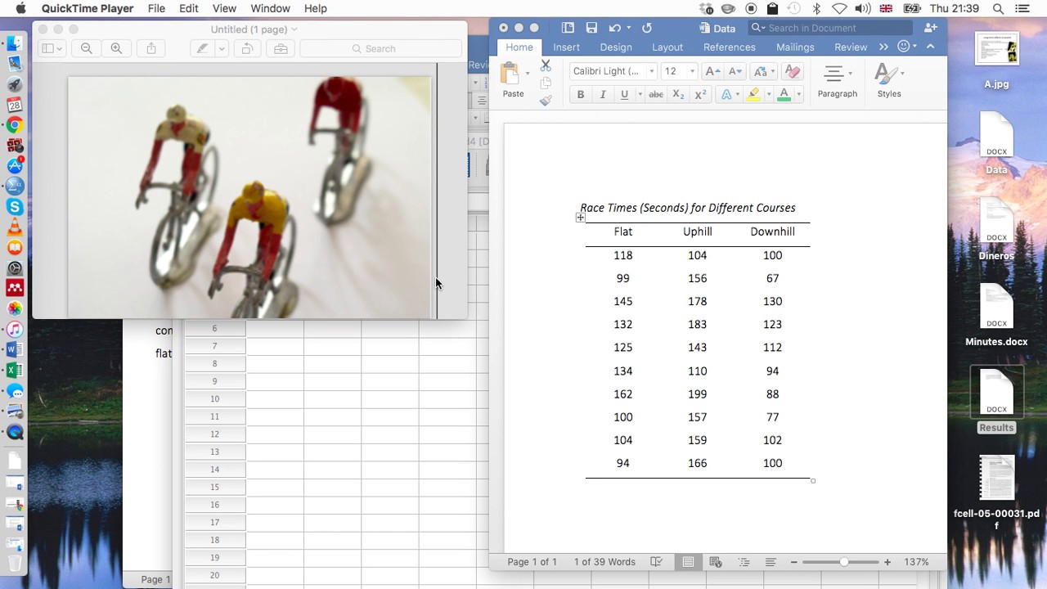This screenshot has height=589, width=1047.
Task: Toggle italic formatting
Action: click(603, 95)
